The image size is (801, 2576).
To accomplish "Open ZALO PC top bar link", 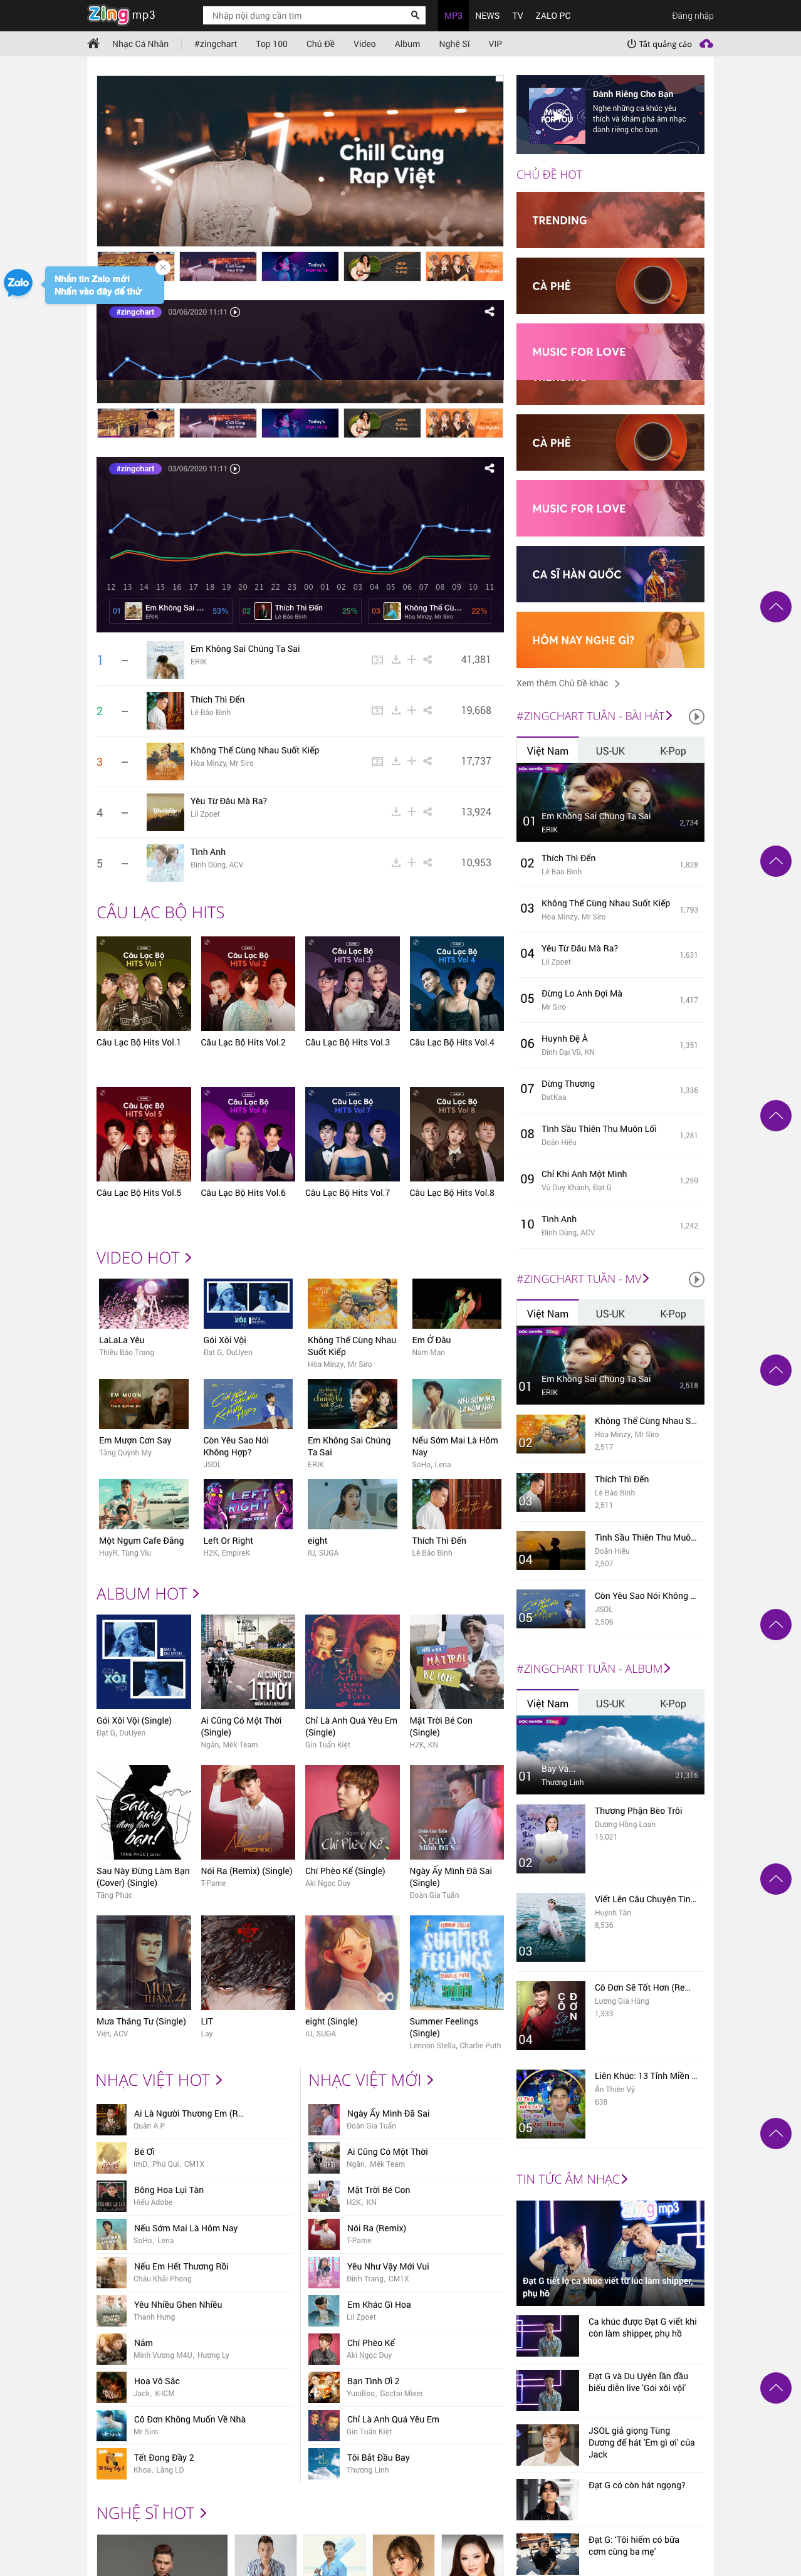I will (x=553, y=15).
